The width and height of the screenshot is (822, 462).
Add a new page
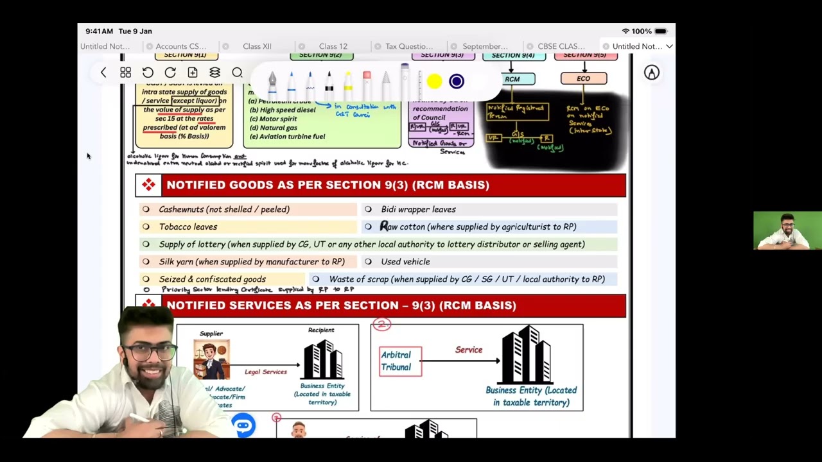193,73
